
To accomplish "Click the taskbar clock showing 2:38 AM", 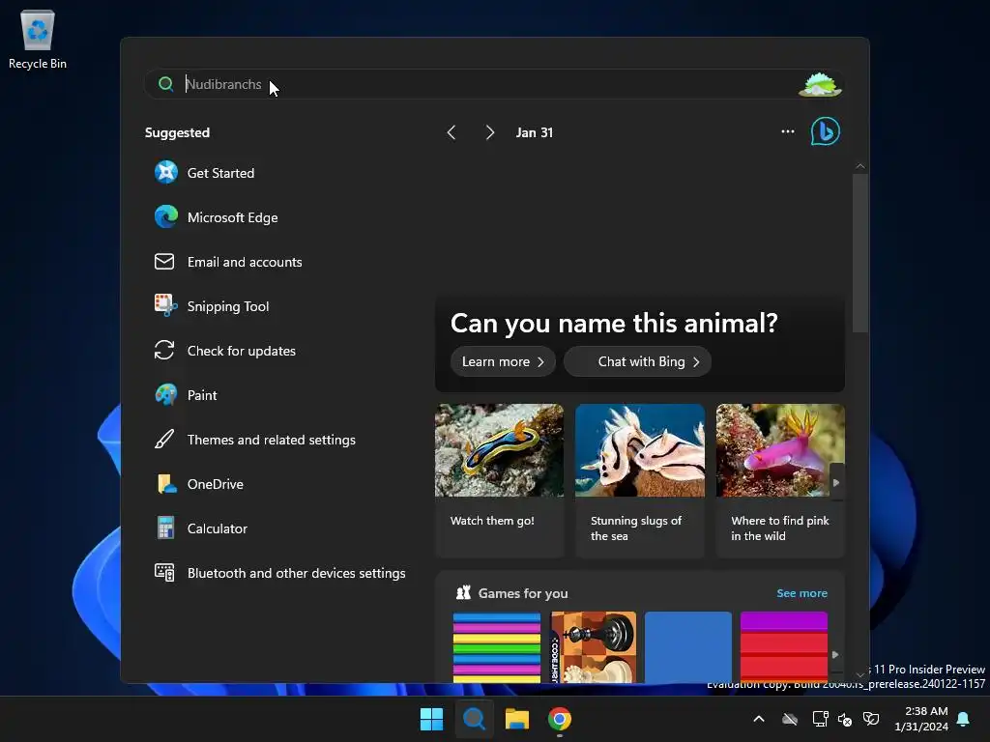I will tap(921, 719).
